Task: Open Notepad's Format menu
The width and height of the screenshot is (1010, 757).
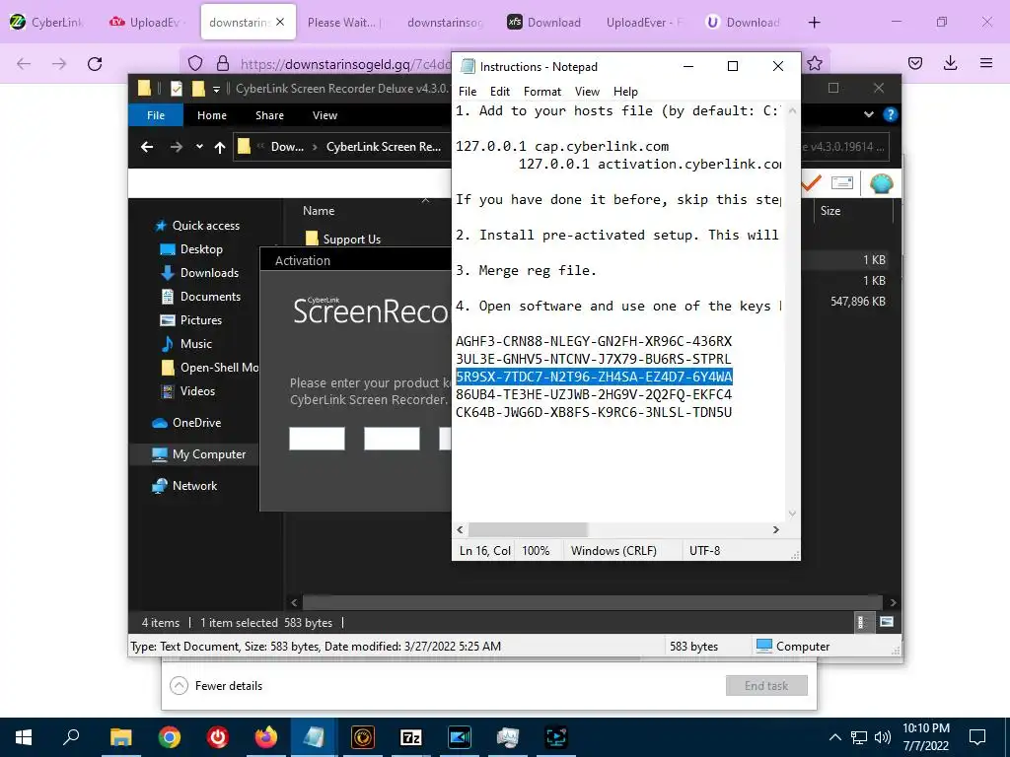Action: pos(542,92)
